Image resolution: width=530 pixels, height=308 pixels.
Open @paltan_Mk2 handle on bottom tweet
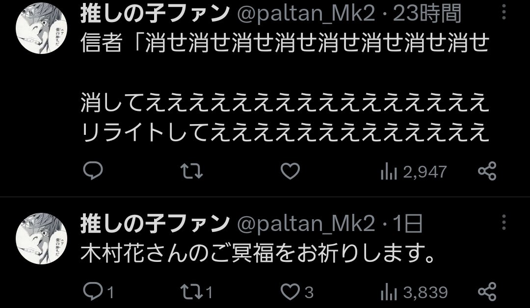(306, 224)
